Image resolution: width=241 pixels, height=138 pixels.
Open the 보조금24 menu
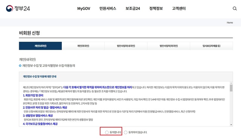click(x=133, y=8)
